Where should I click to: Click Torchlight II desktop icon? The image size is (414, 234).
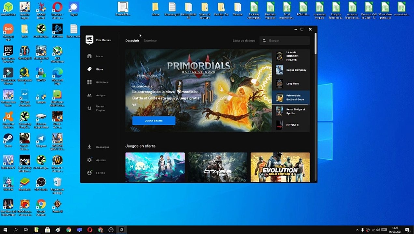point(24,53)
